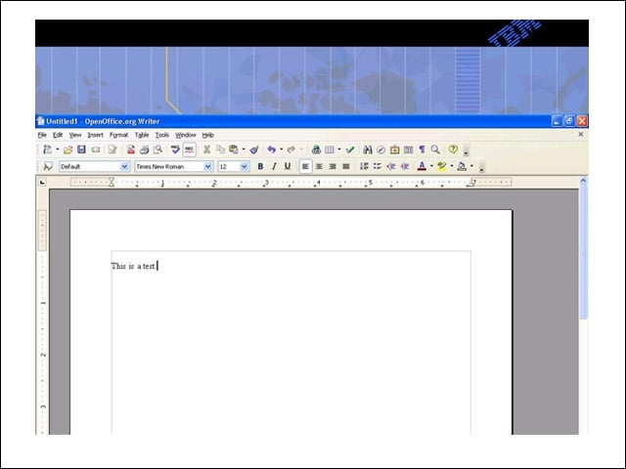
Task: Open the View menu
Action: [75, 135]
